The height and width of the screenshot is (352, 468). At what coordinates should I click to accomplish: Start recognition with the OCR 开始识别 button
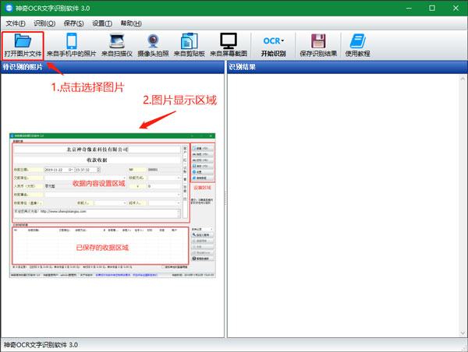pos(274,46)
